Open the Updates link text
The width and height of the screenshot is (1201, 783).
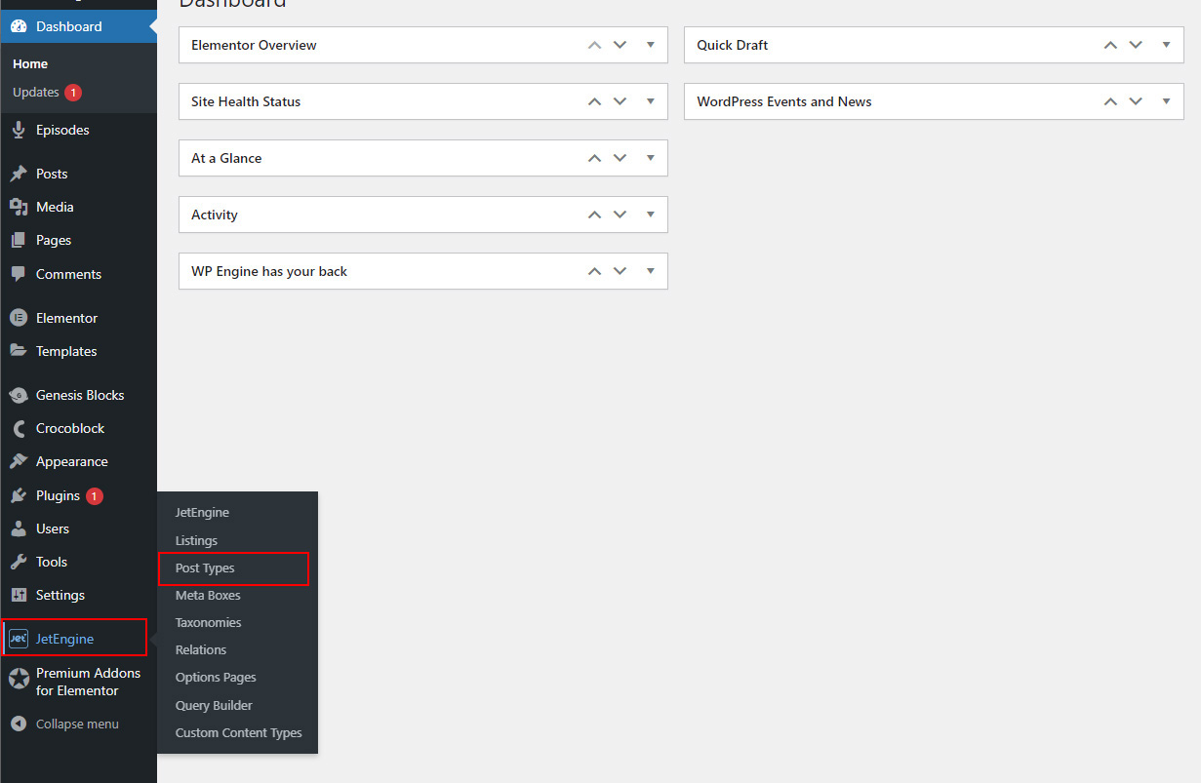(36, 93)
